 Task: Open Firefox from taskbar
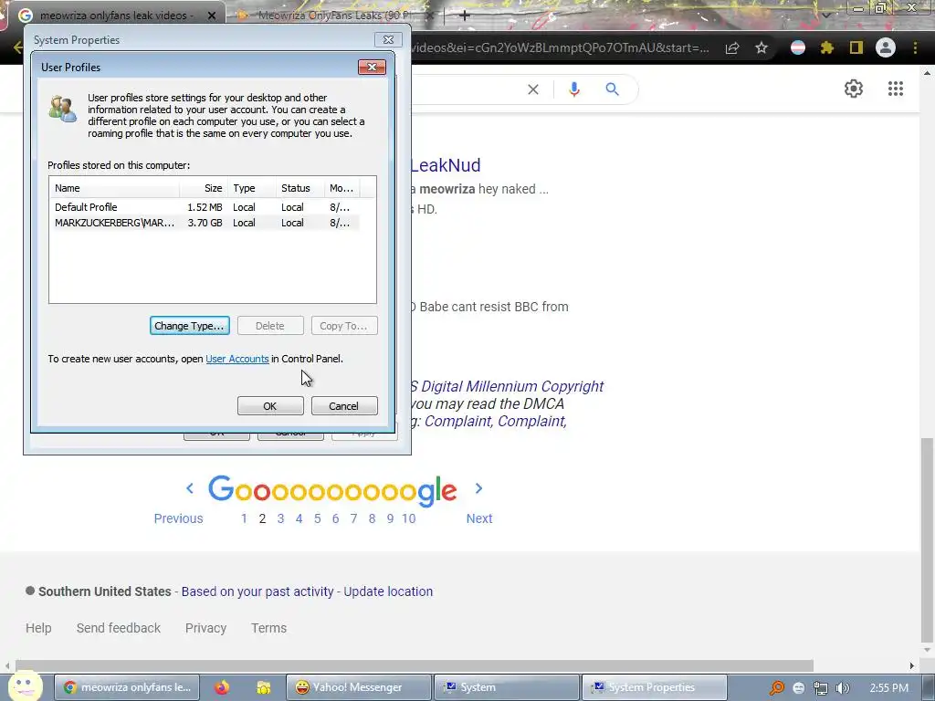222,687
